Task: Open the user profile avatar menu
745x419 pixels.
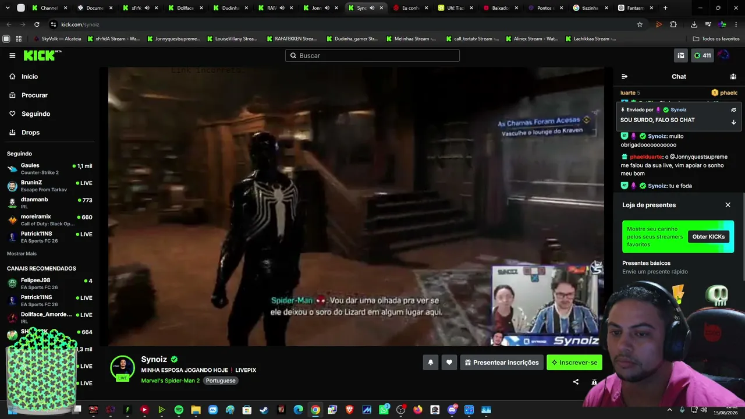Action: click(x=723, y=55)
